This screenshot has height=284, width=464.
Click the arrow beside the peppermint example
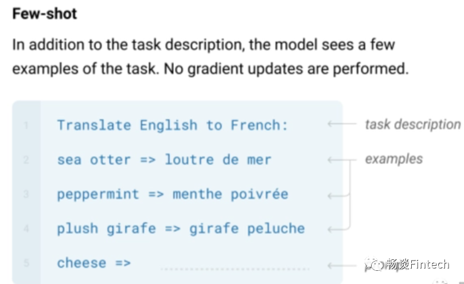(338, 196)
